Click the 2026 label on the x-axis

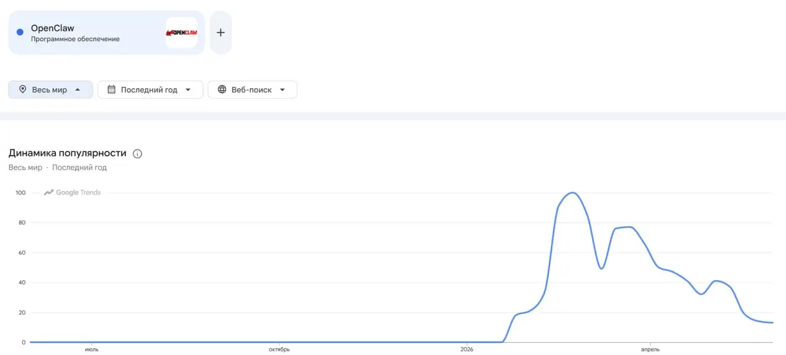click(x=467, y=349)
